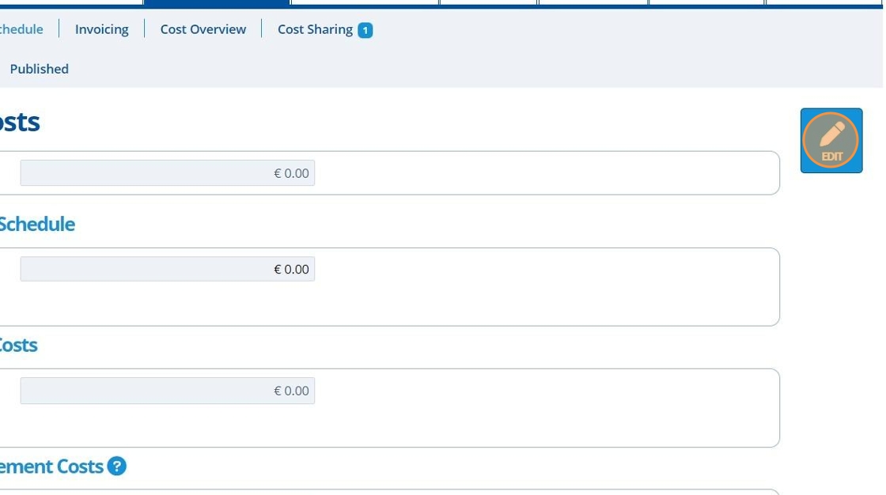Select the Cost Sharing tab label
This screenshot has height=495, width=886.
point(315,29)
